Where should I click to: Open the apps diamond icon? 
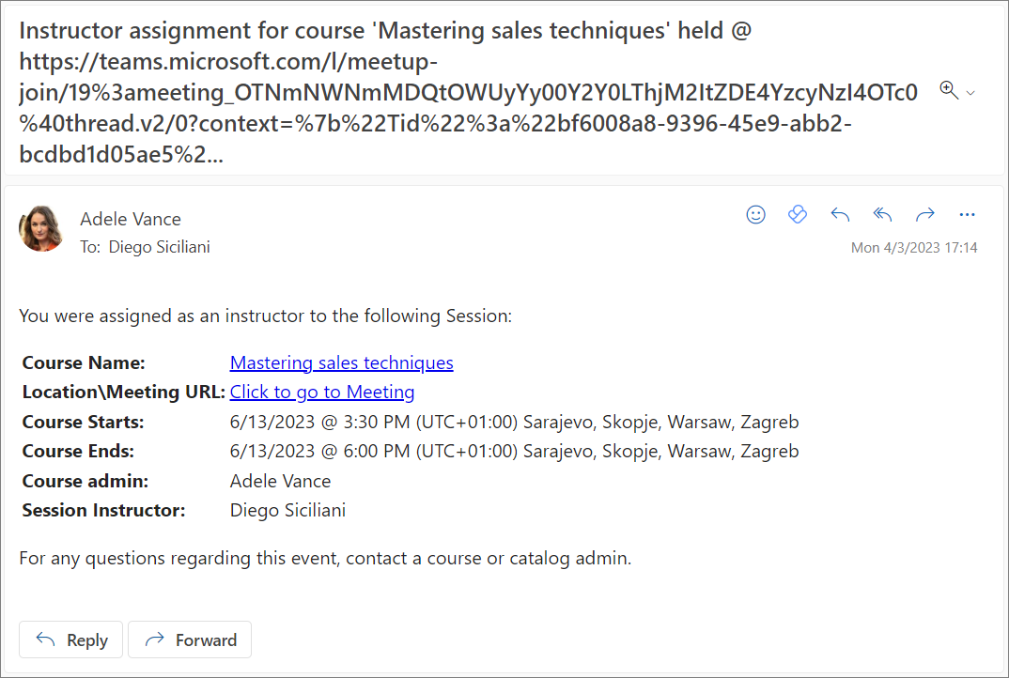pos(797,215)
